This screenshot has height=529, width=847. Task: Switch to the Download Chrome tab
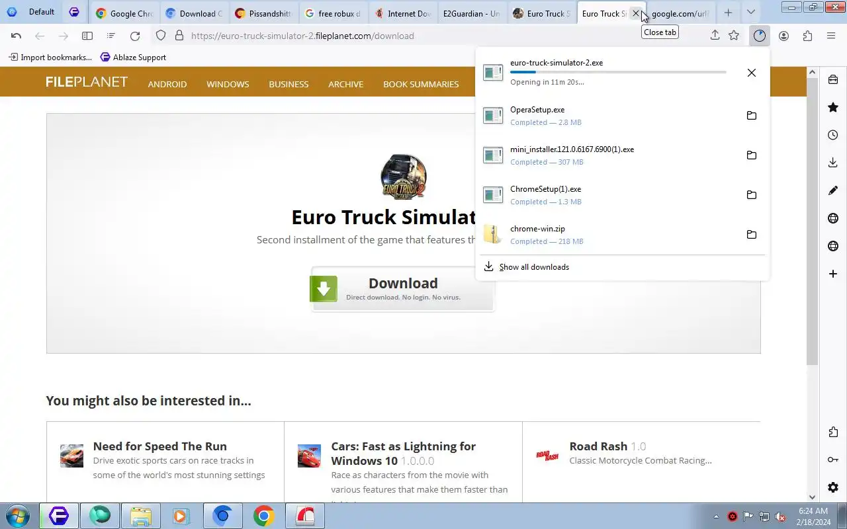(194, 13)
